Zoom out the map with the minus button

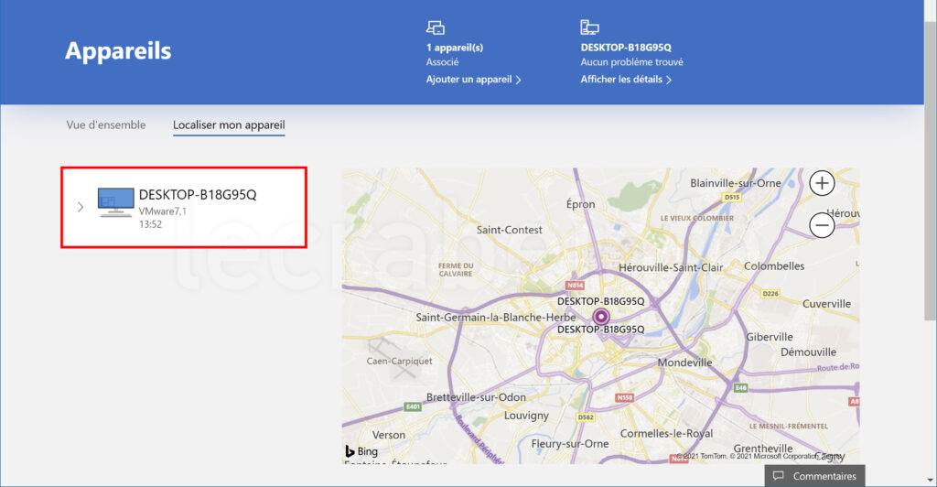pyautogui.click(x=822, y=225)
